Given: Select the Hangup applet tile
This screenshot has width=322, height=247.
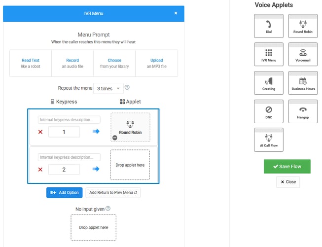Looking at the screenshot, I should click(303, 111).
